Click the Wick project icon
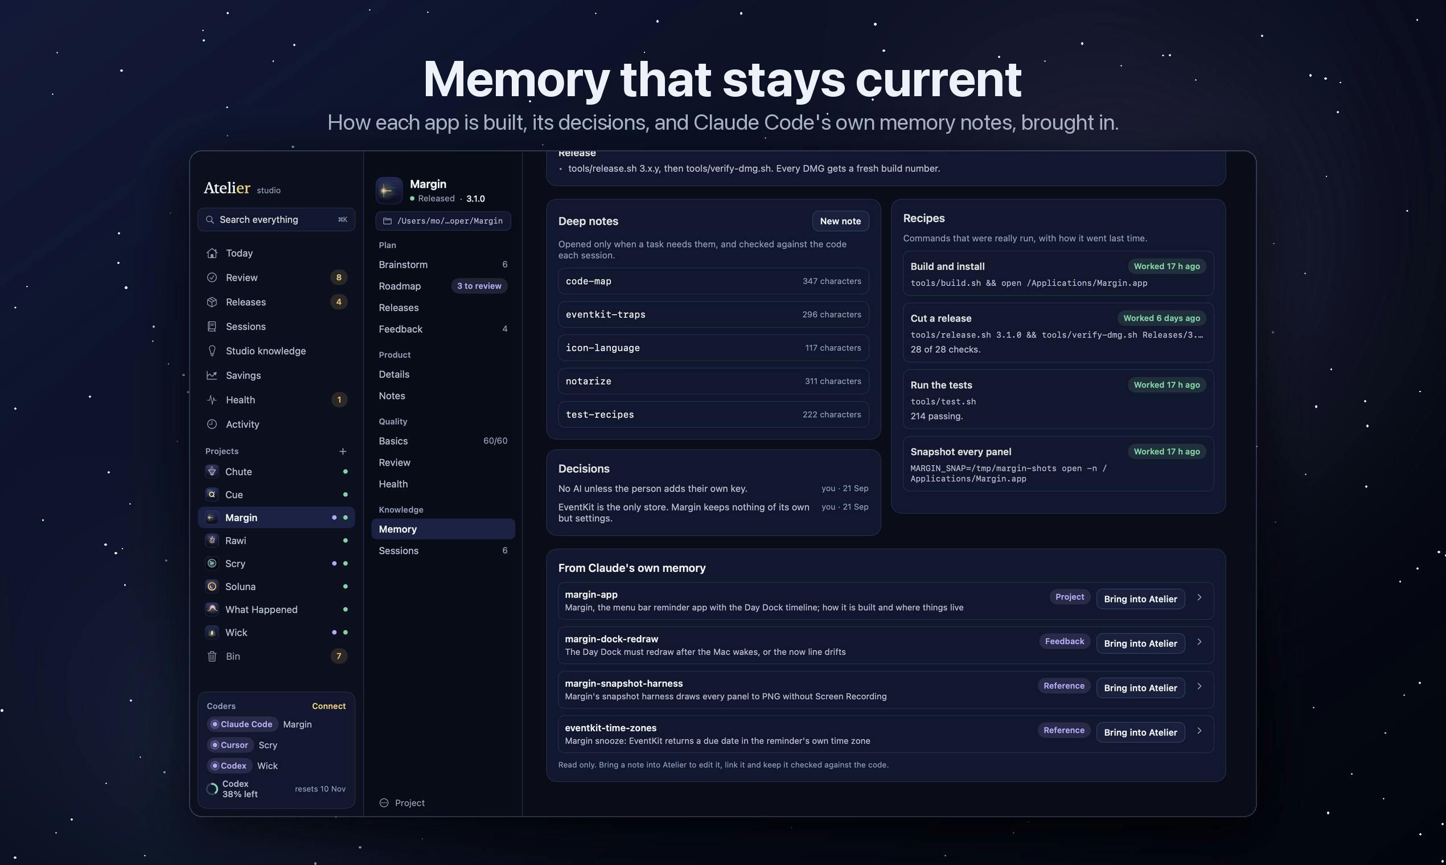 (212, 632)
